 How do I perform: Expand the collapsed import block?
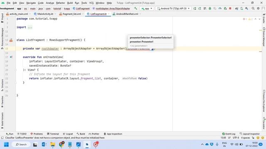30,27
